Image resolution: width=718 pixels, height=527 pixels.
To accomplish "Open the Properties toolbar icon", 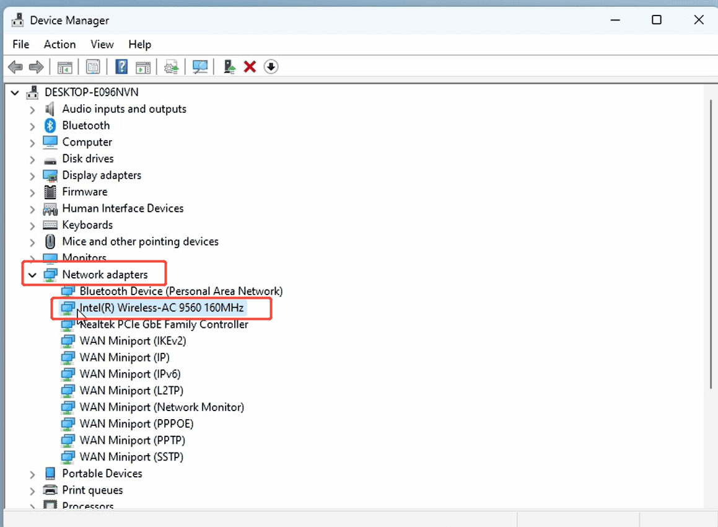I will point(93,66).
